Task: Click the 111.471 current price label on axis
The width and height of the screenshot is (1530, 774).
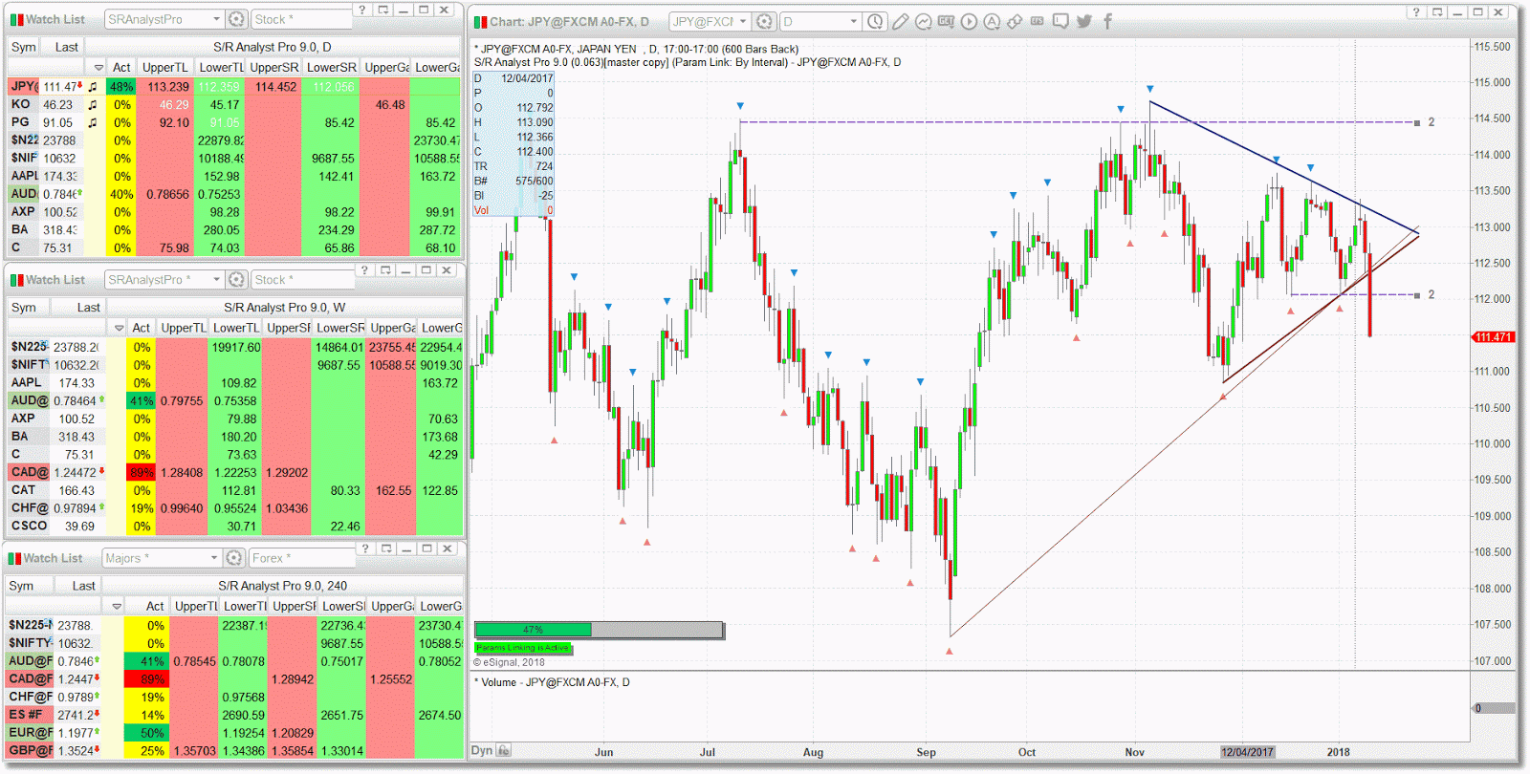Action: point(1494,337)
